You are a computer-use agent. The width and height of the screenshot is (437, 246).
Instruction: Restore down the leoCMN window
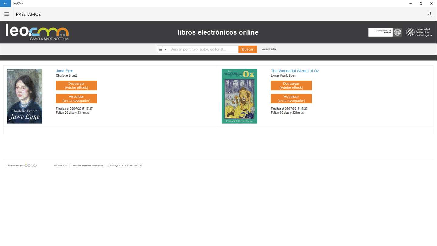coord(421,3)
